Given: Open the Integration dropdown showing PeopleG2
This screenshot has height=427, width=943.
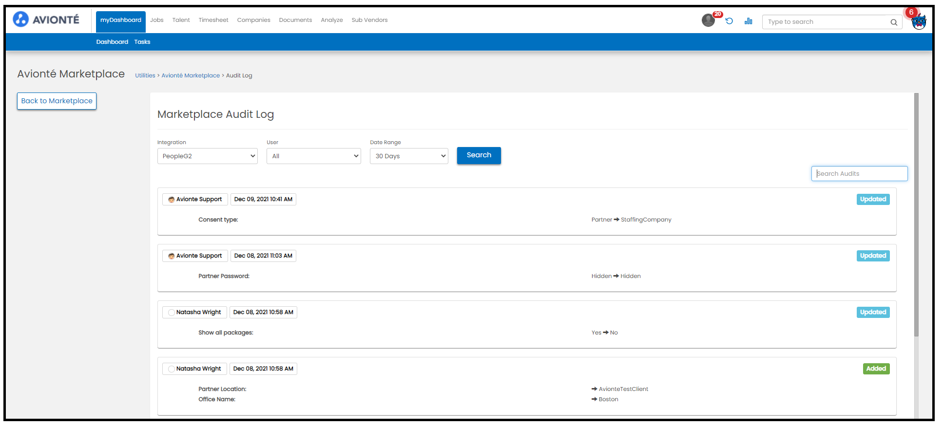Looking at the screenshot, I should click(x=207, y=156).
